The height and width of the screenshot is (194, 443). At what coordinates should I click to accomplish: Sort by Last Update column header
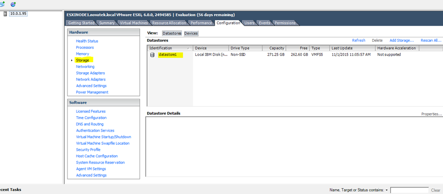point(353,48)
